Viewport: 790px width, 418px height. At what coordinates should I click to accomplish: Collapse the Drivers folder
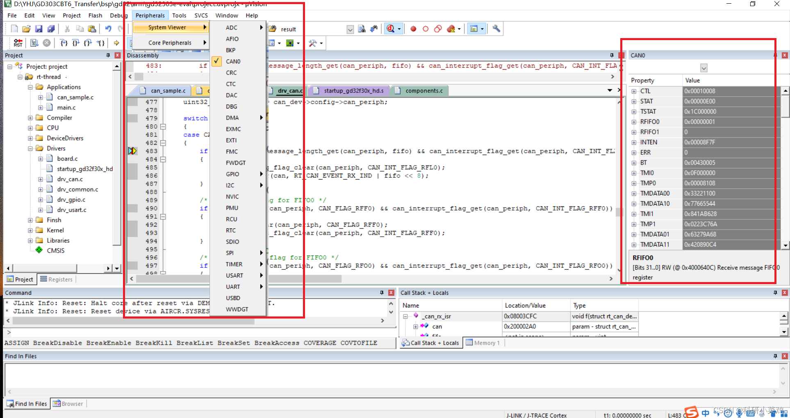[30, 149]
